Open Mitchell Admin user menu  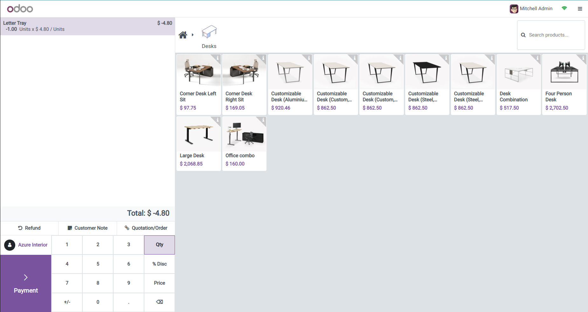[x=531, y=9]
